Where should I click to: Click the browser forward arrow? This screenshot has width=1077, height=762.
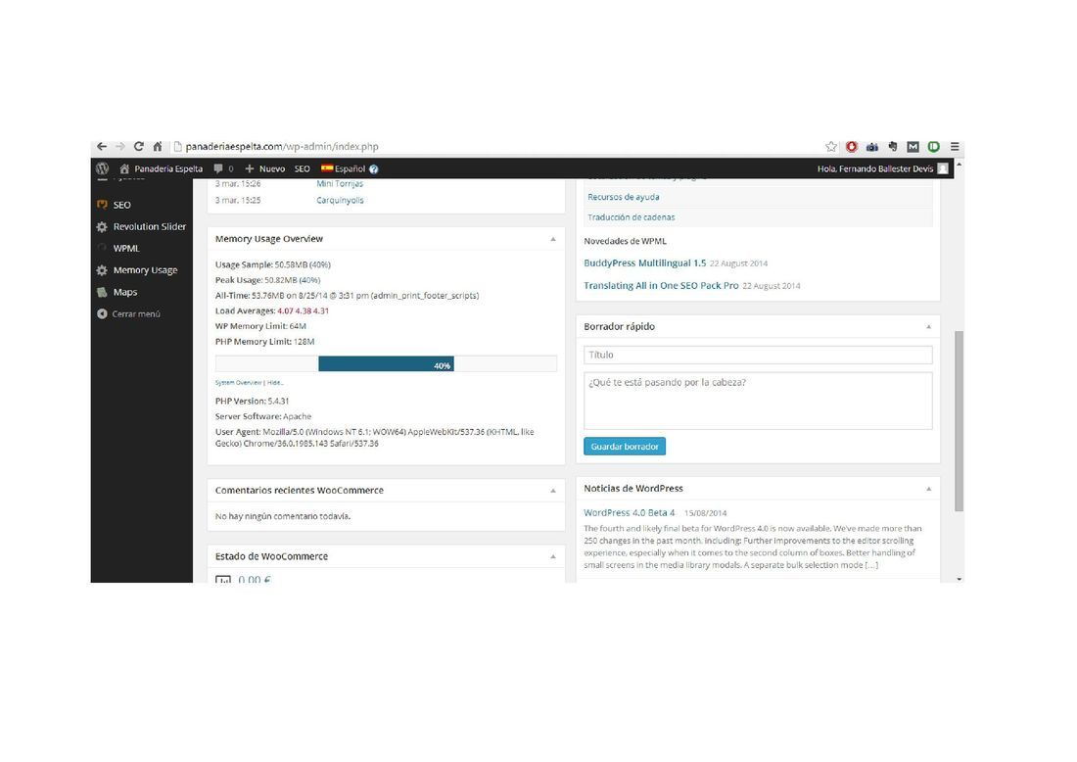pos(120,146)
